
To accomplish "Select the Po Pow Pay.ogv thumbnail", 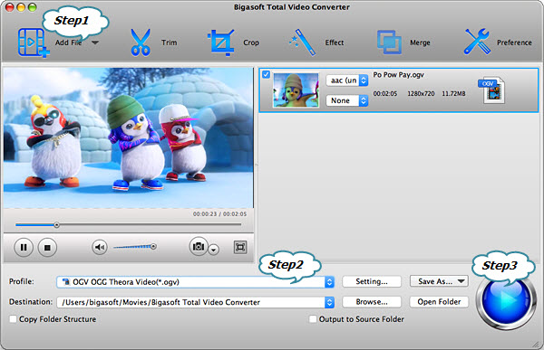I will click(296, 90).
